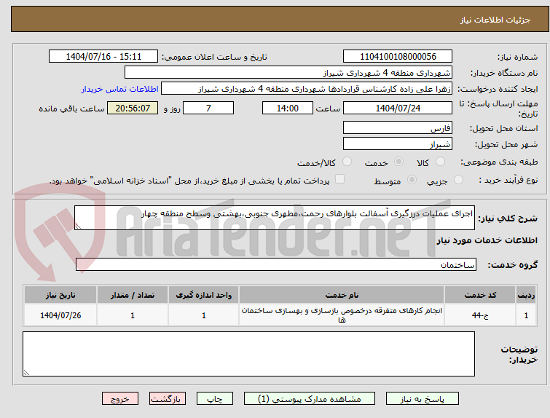
Task: Click the remaining time field 20:56:07
Action: (x=133, y=108)
